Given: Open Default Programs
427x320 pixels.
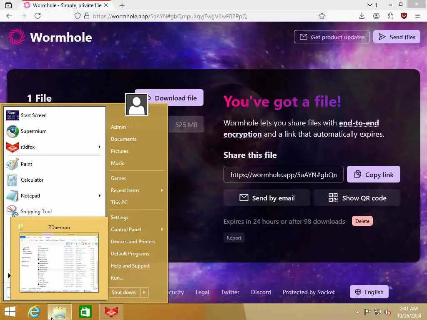Looking at the screenshot, I should [x=130, y=254].
